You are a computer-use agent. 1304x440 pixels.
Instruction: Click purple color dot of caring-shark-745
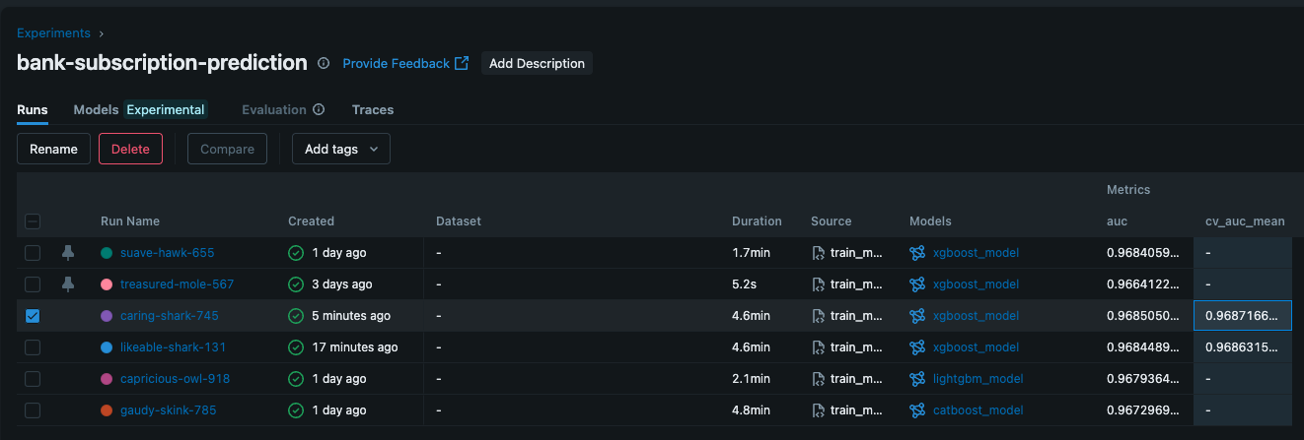coord(107,316)
